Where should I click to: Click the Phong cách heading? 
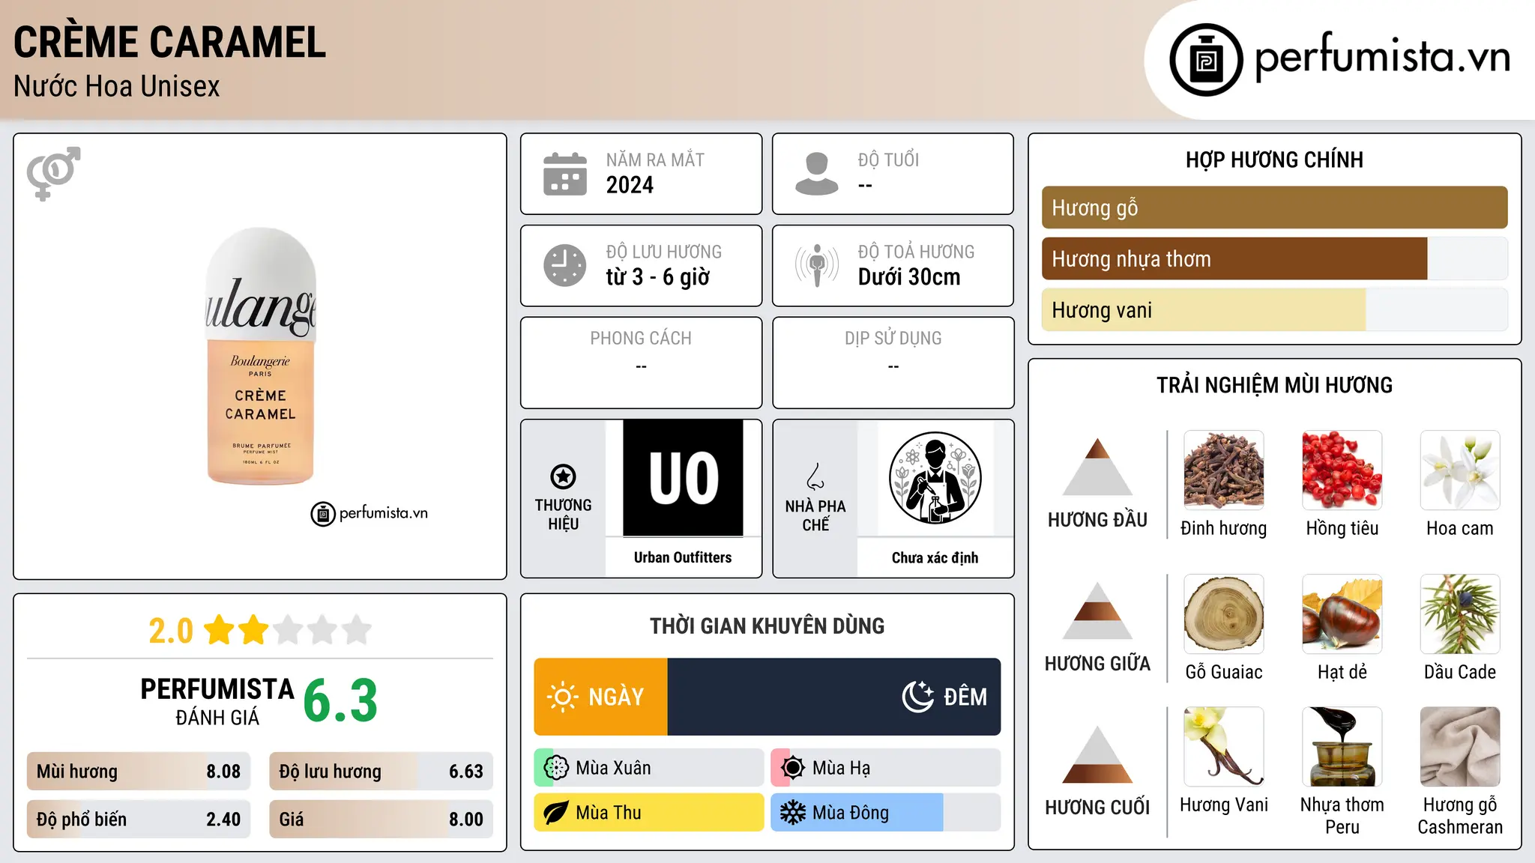[641, 339]
